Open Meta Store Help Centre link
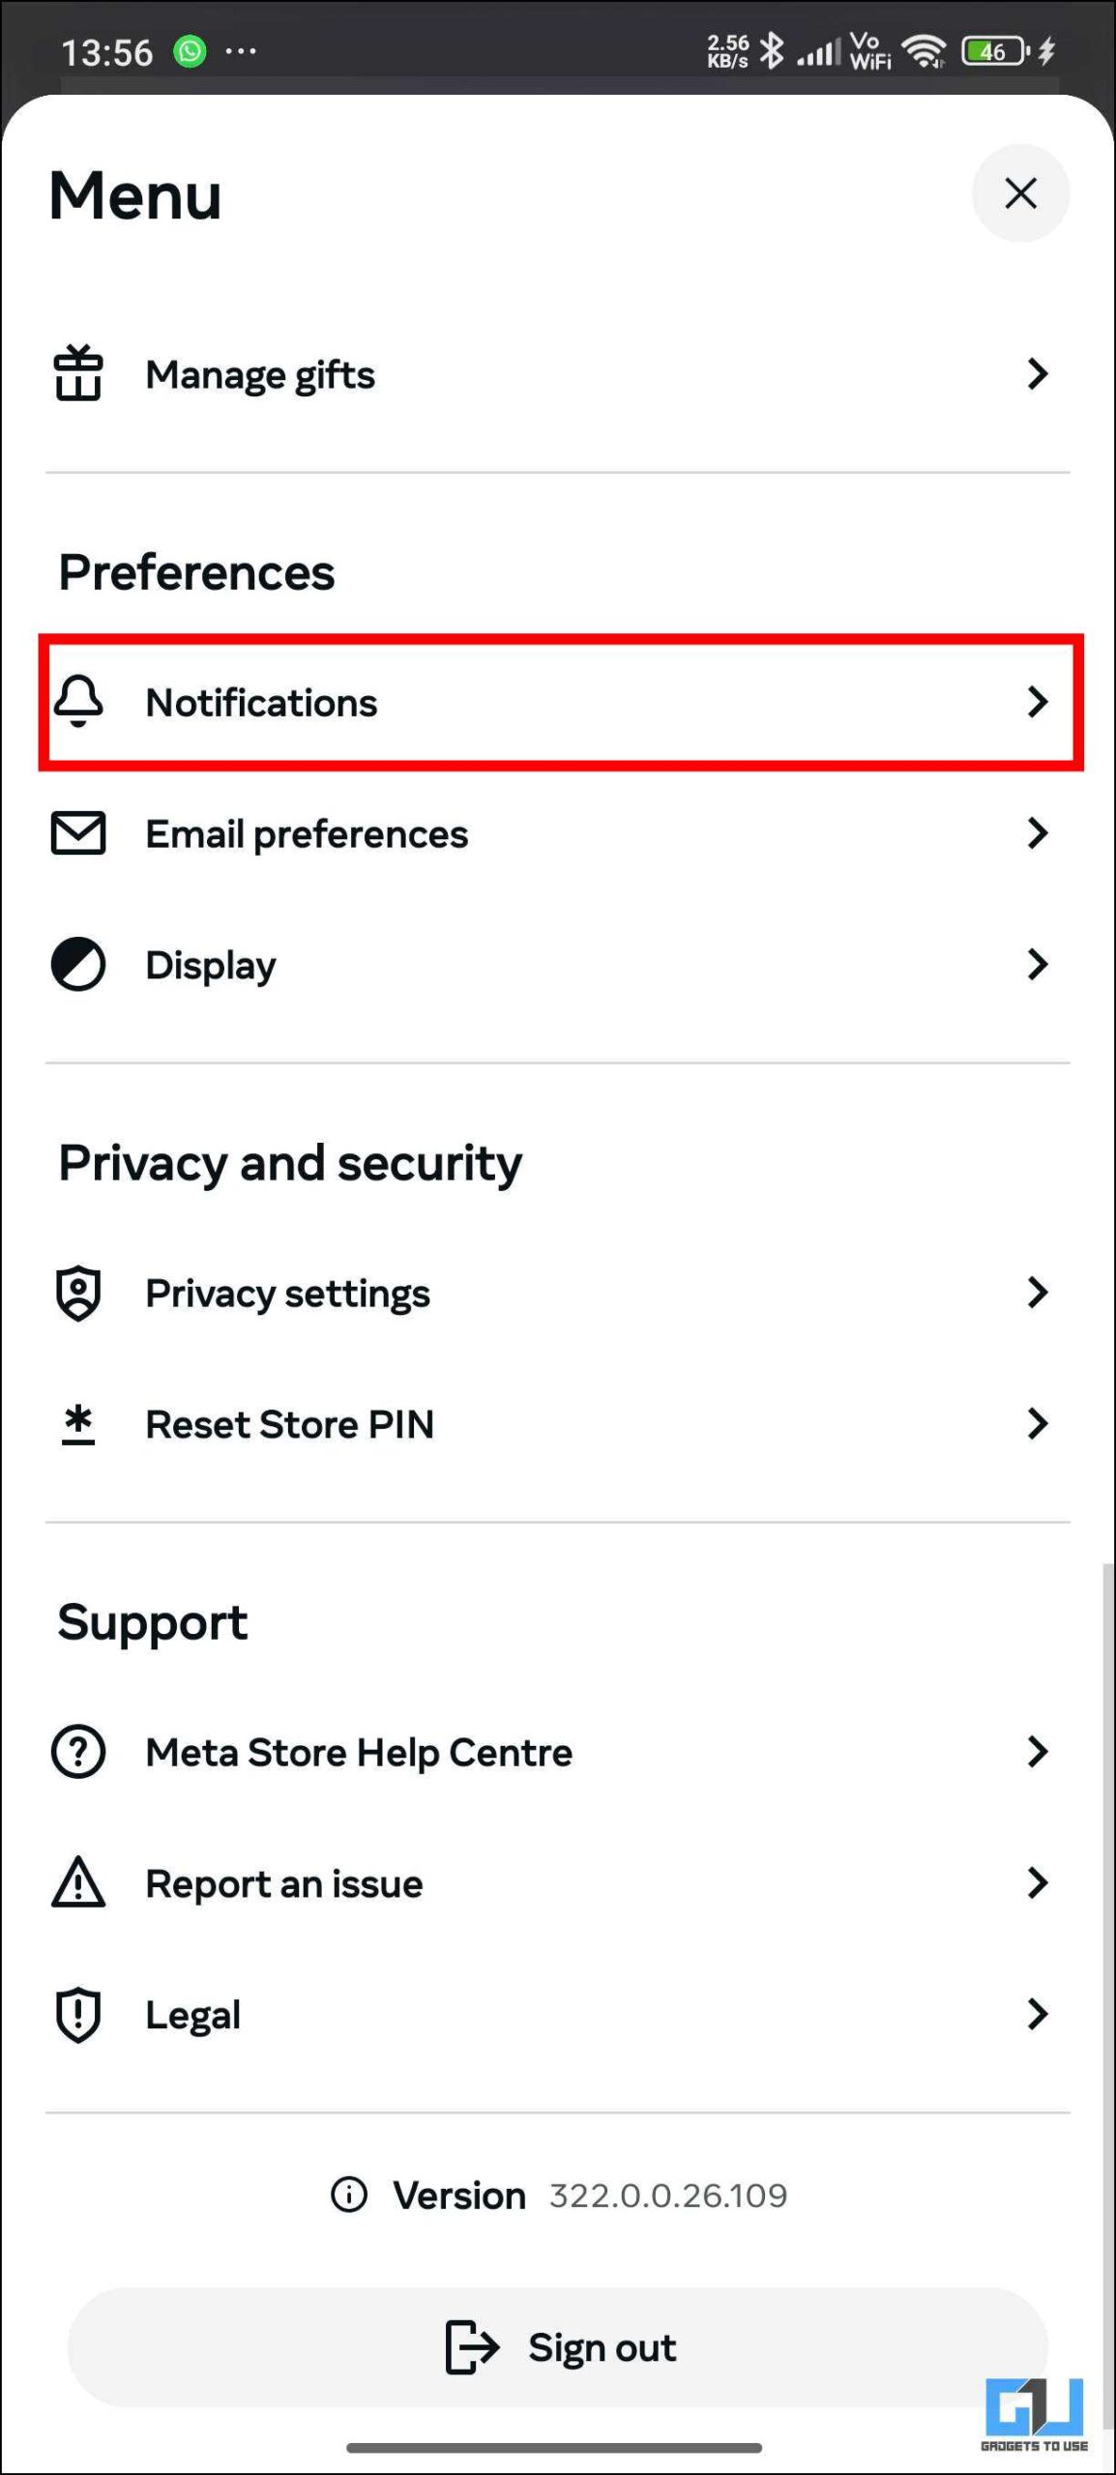 558,1752
